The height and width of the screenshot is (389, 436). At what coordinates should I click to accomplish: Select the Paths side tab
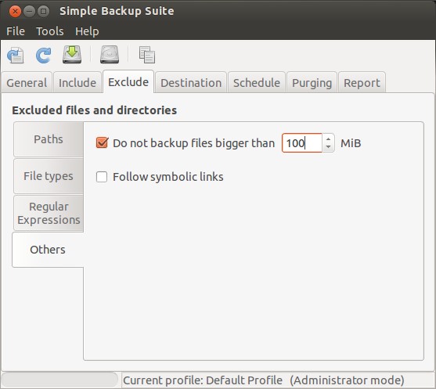(49, 139)
